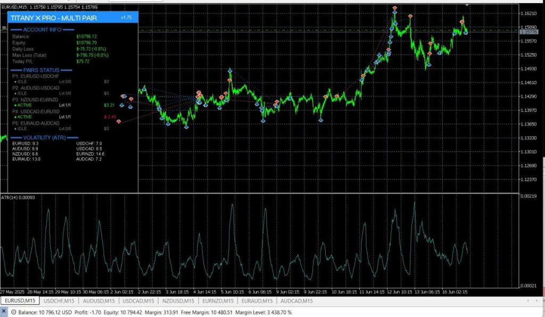The image size is (545, 317).
Task: Switch to the USDCHF,M15 chart tab
Action: point(59,300)
